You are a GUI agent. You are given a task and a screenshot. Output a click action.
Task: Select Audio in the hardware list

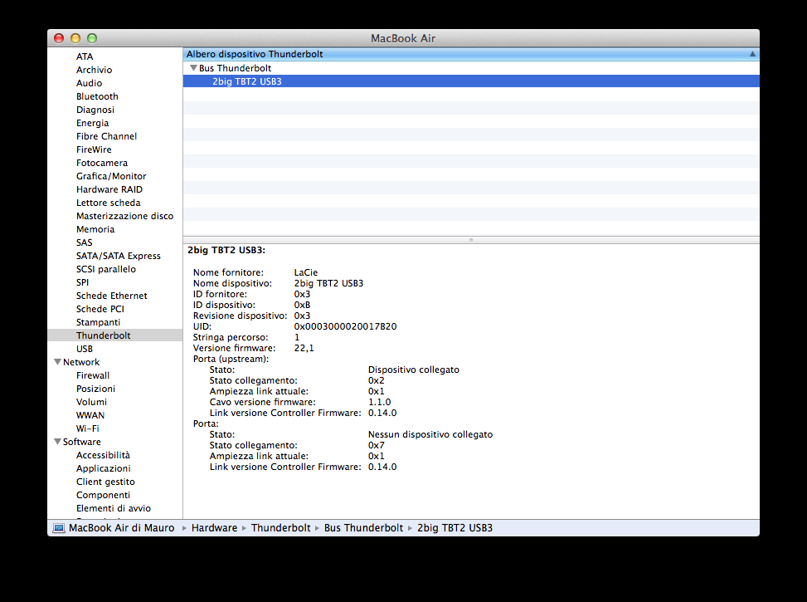click(x=89, y=83)
